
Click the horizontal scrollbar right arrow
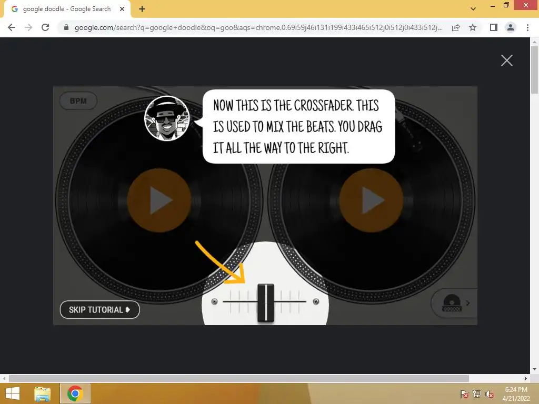point(526,378)
